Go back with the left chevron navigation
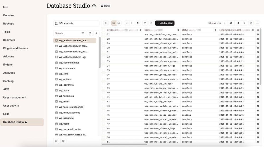The height and width of the screenshot is (147, 264). [x=127, y=23]
